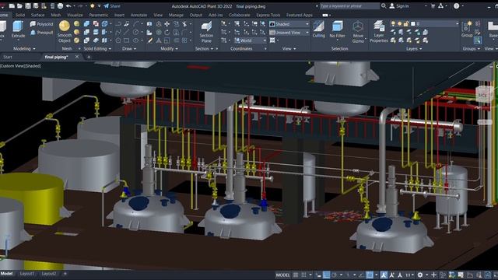Toggle the highlighted ortho mode button in the status bar
The width and height of the screenshot is (498, 280).
coord(326,275)
